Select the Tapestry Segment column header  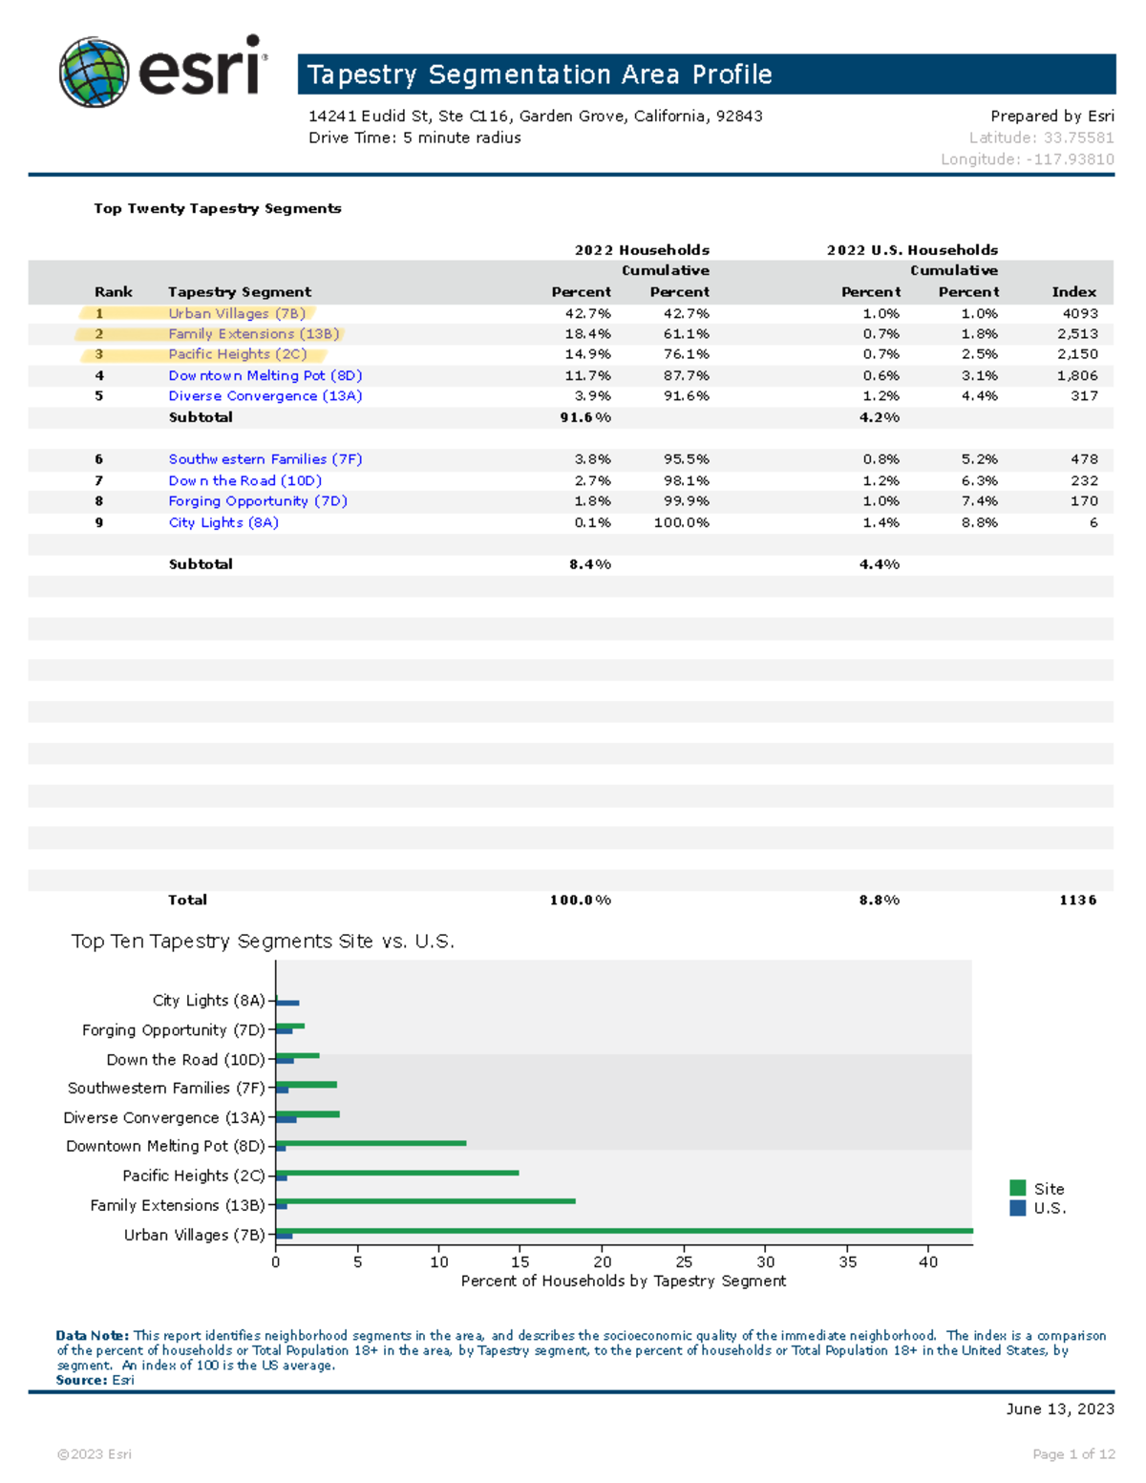239,292
